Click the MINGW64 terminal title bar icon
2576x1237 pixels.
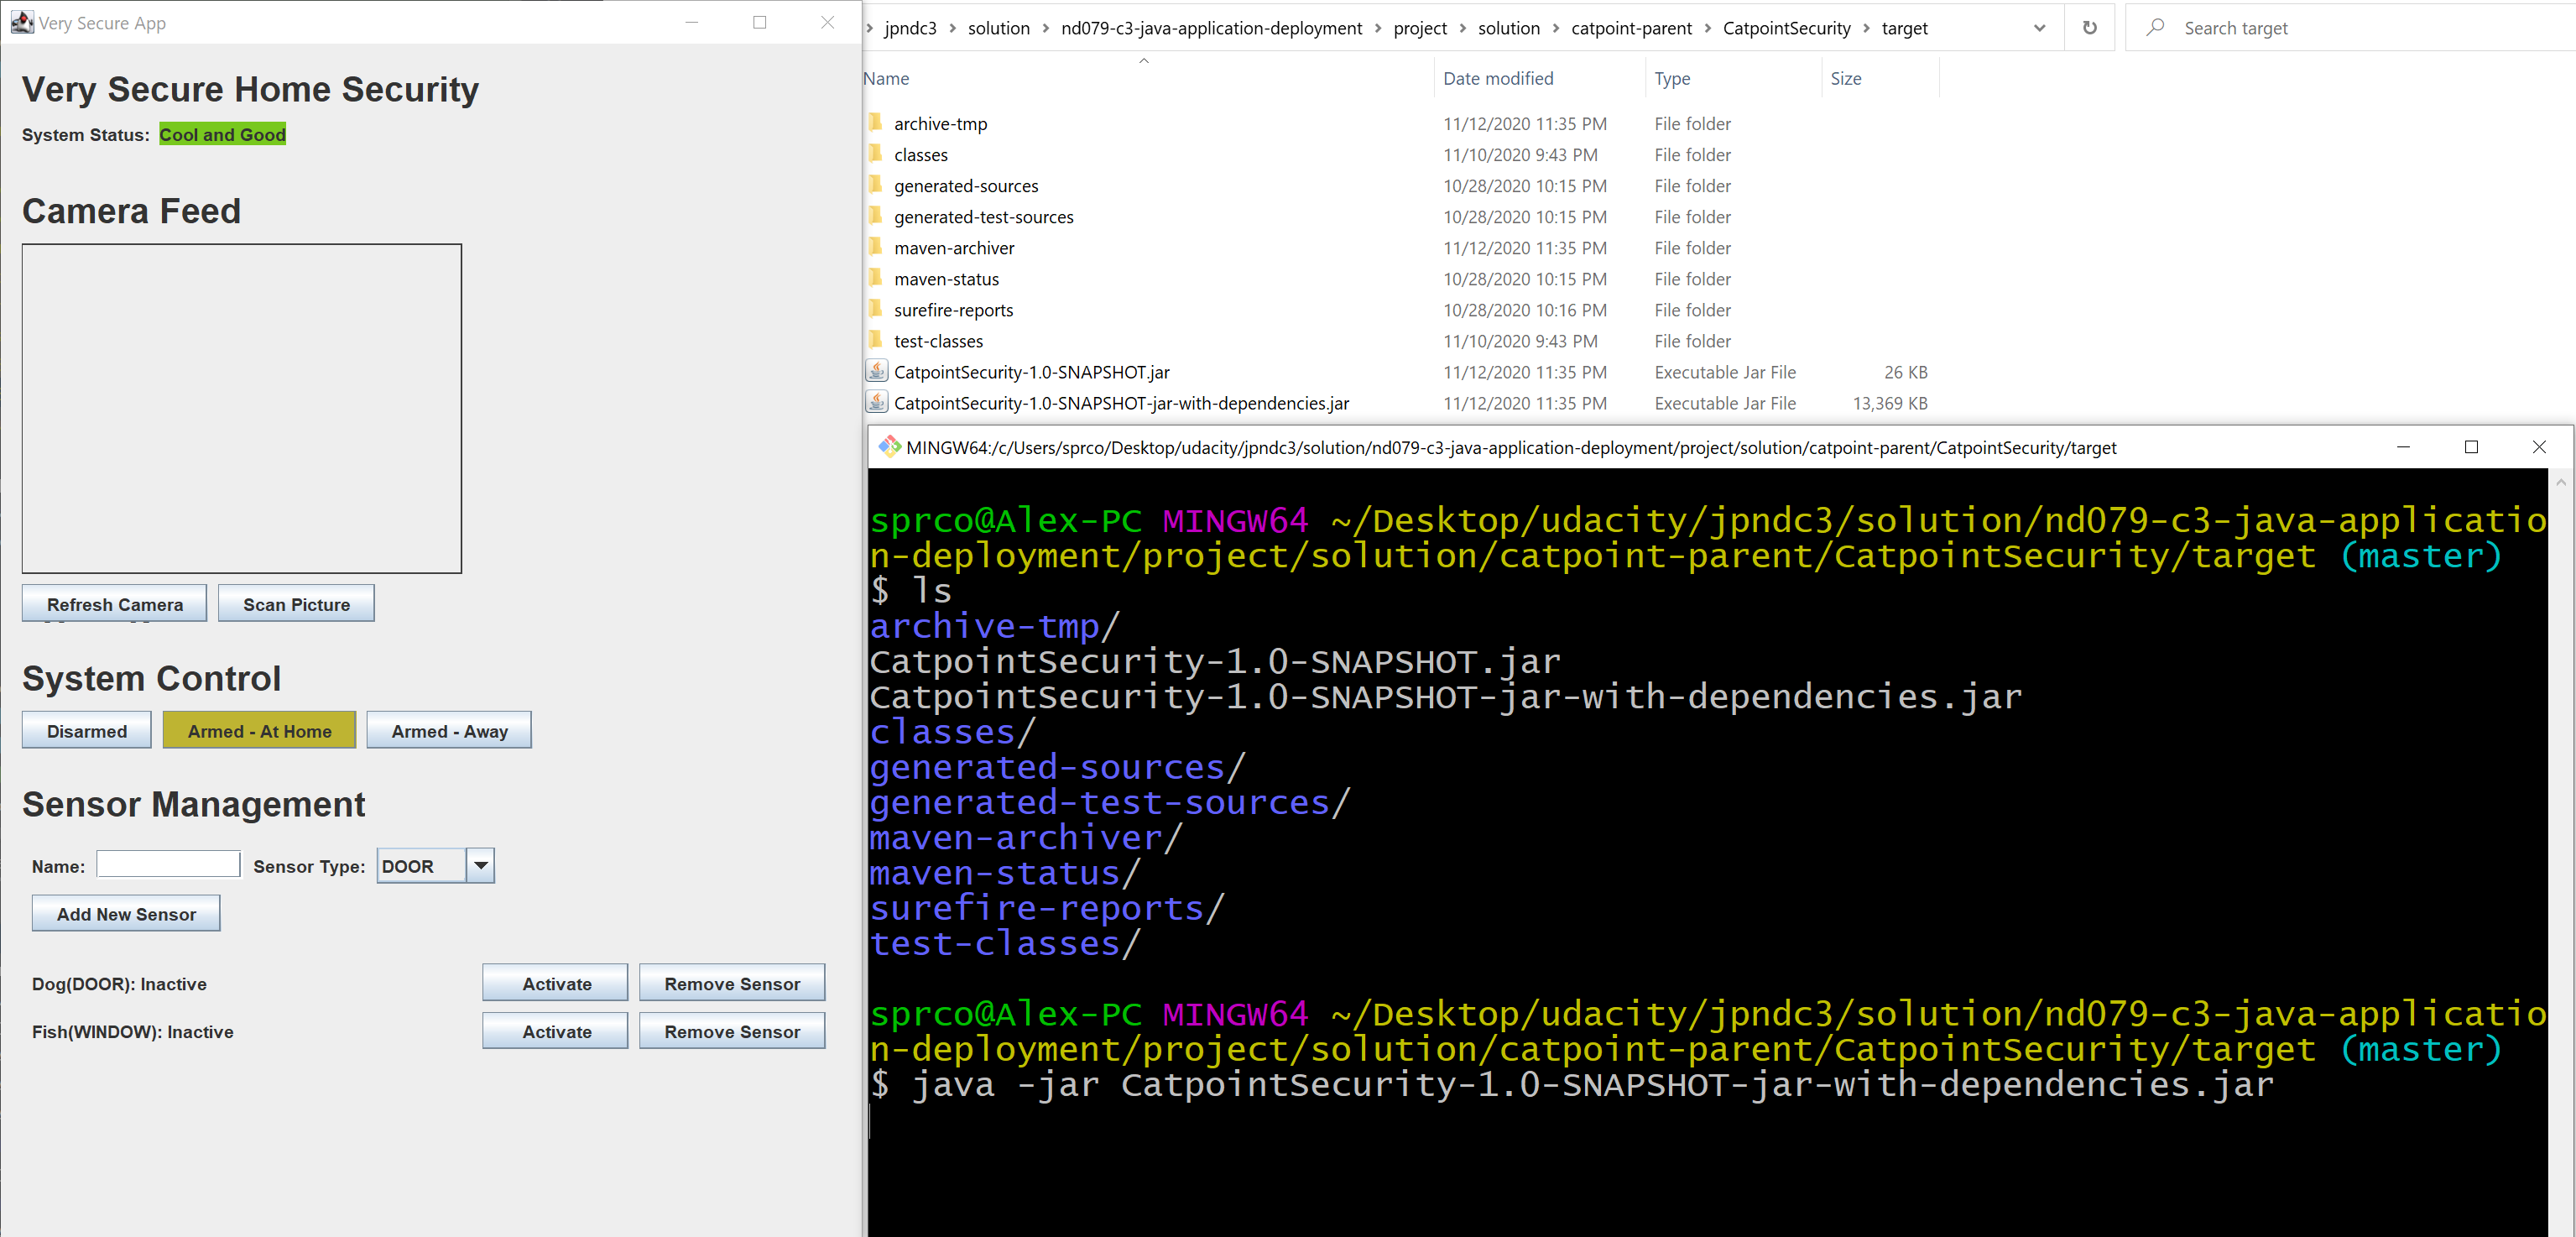[x=889, y=447]
